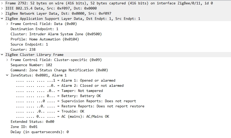Viewport: 231px width, 138px height.
Task: Collapse the ZigBee Cluster Library Frame section
Action: click(2, 55)
